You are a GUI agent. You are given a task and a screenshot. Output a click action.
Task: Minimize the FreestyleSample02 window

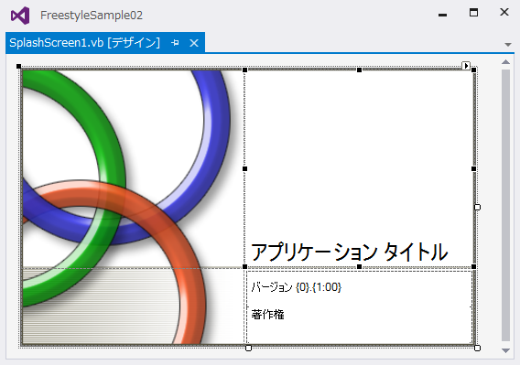pyautogui.click(x=442, y=15)
